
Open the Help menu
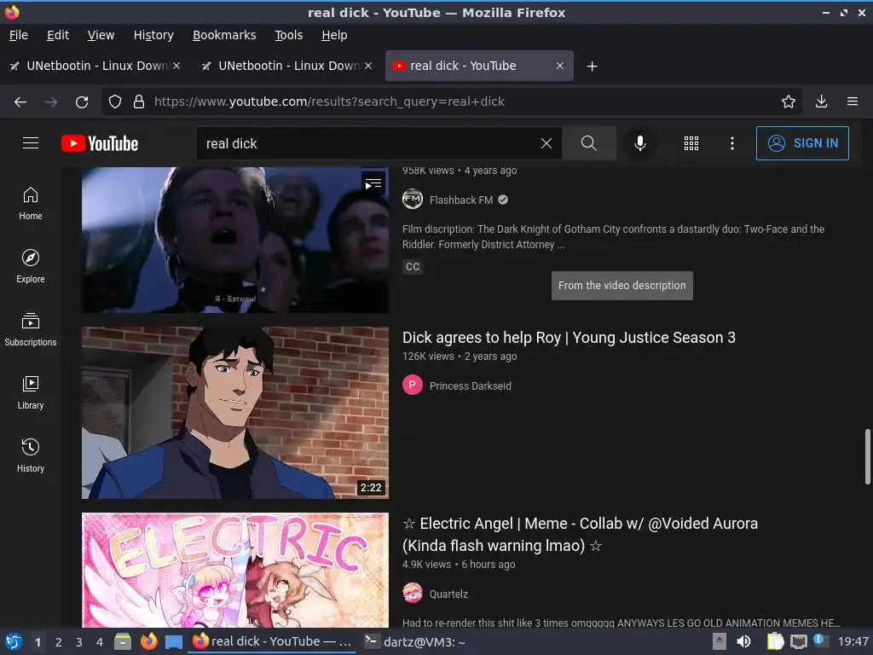[x=334, y=35]
